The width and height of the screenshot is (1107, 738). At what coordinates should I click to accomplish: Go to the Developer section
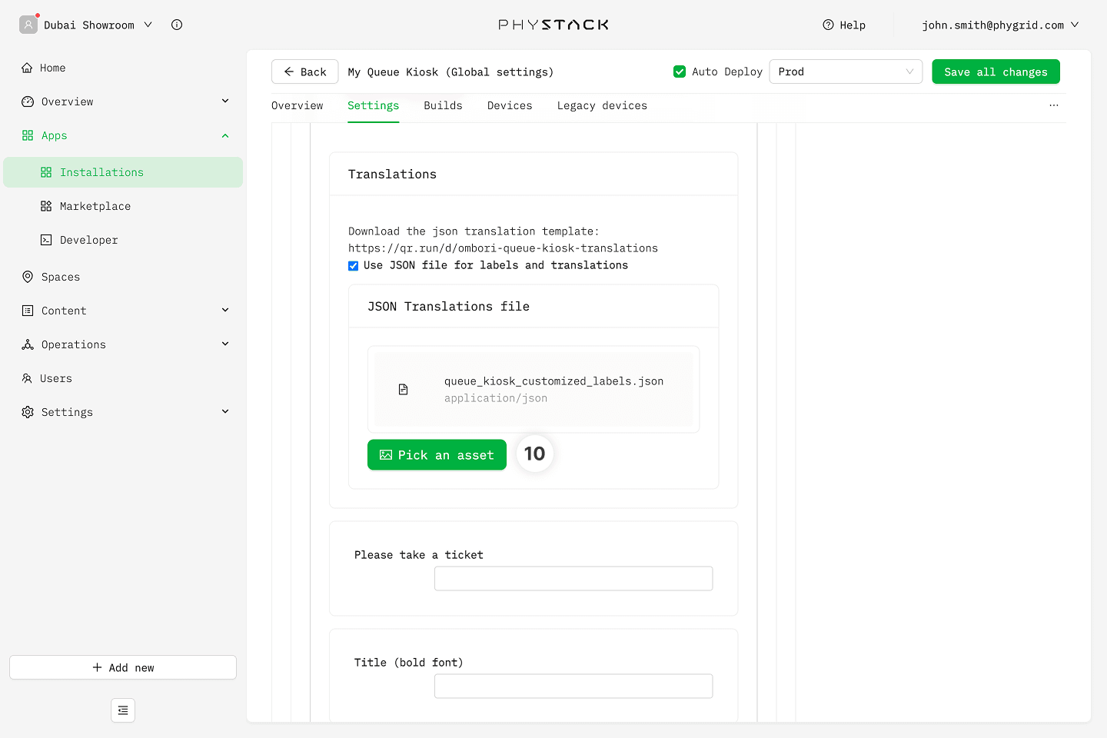click(x=88, y=240)
